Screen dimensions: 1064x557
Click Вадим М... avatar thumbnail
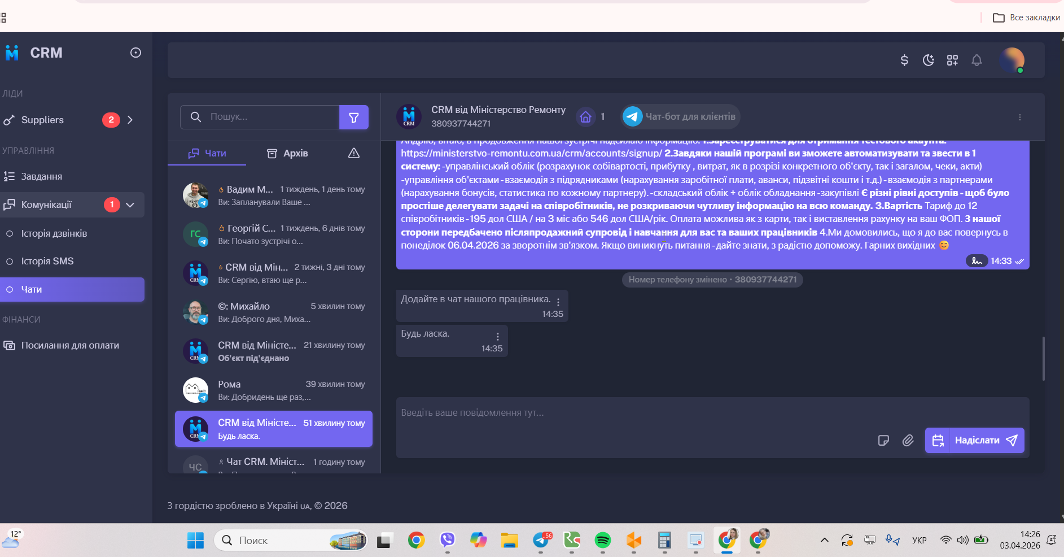pyautogui.click(x=195, y=195)
